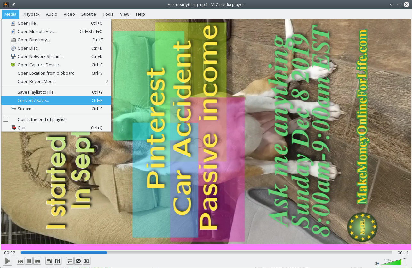Choose Open File... menu entry
The width and height of the screenshot is (412, 268).
pos(56,23)
